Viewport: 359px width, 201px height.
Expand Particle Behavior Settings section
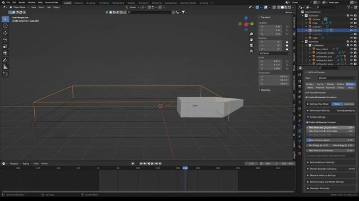pos(322,162)
